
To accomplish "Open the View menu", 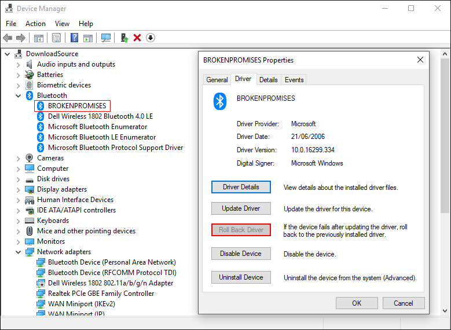I will click(62, 24).
